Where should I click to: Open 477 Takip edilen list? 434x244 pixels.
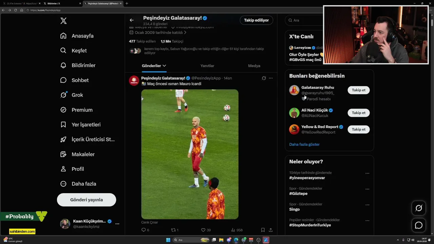tap(142, 41)
